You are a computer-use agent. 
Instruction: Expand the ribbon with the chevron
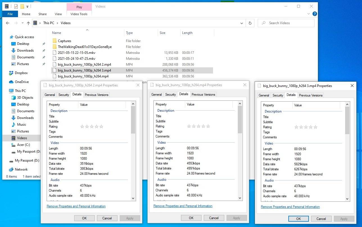click(x=309, y=14)
